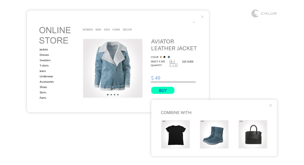Browse the Accessories category
The image size is (304, 165).
pyautogui.click(x=47, y=82)
